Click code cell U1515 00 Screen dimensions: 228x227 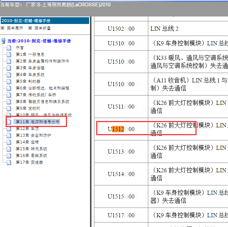point(121,196)
